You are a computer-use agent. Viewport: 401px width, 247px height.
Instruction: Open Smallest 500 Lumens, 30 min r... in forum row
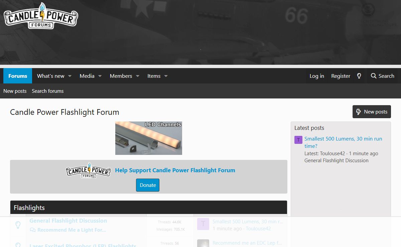[248, 222]
